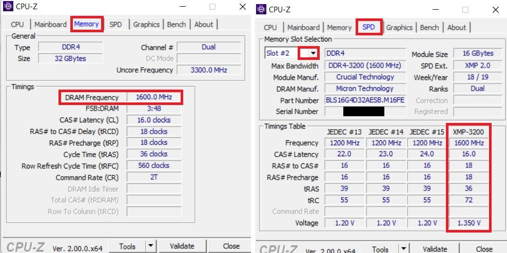
Task: Click the 32 GBytes Size field
Action: (70, 58)
